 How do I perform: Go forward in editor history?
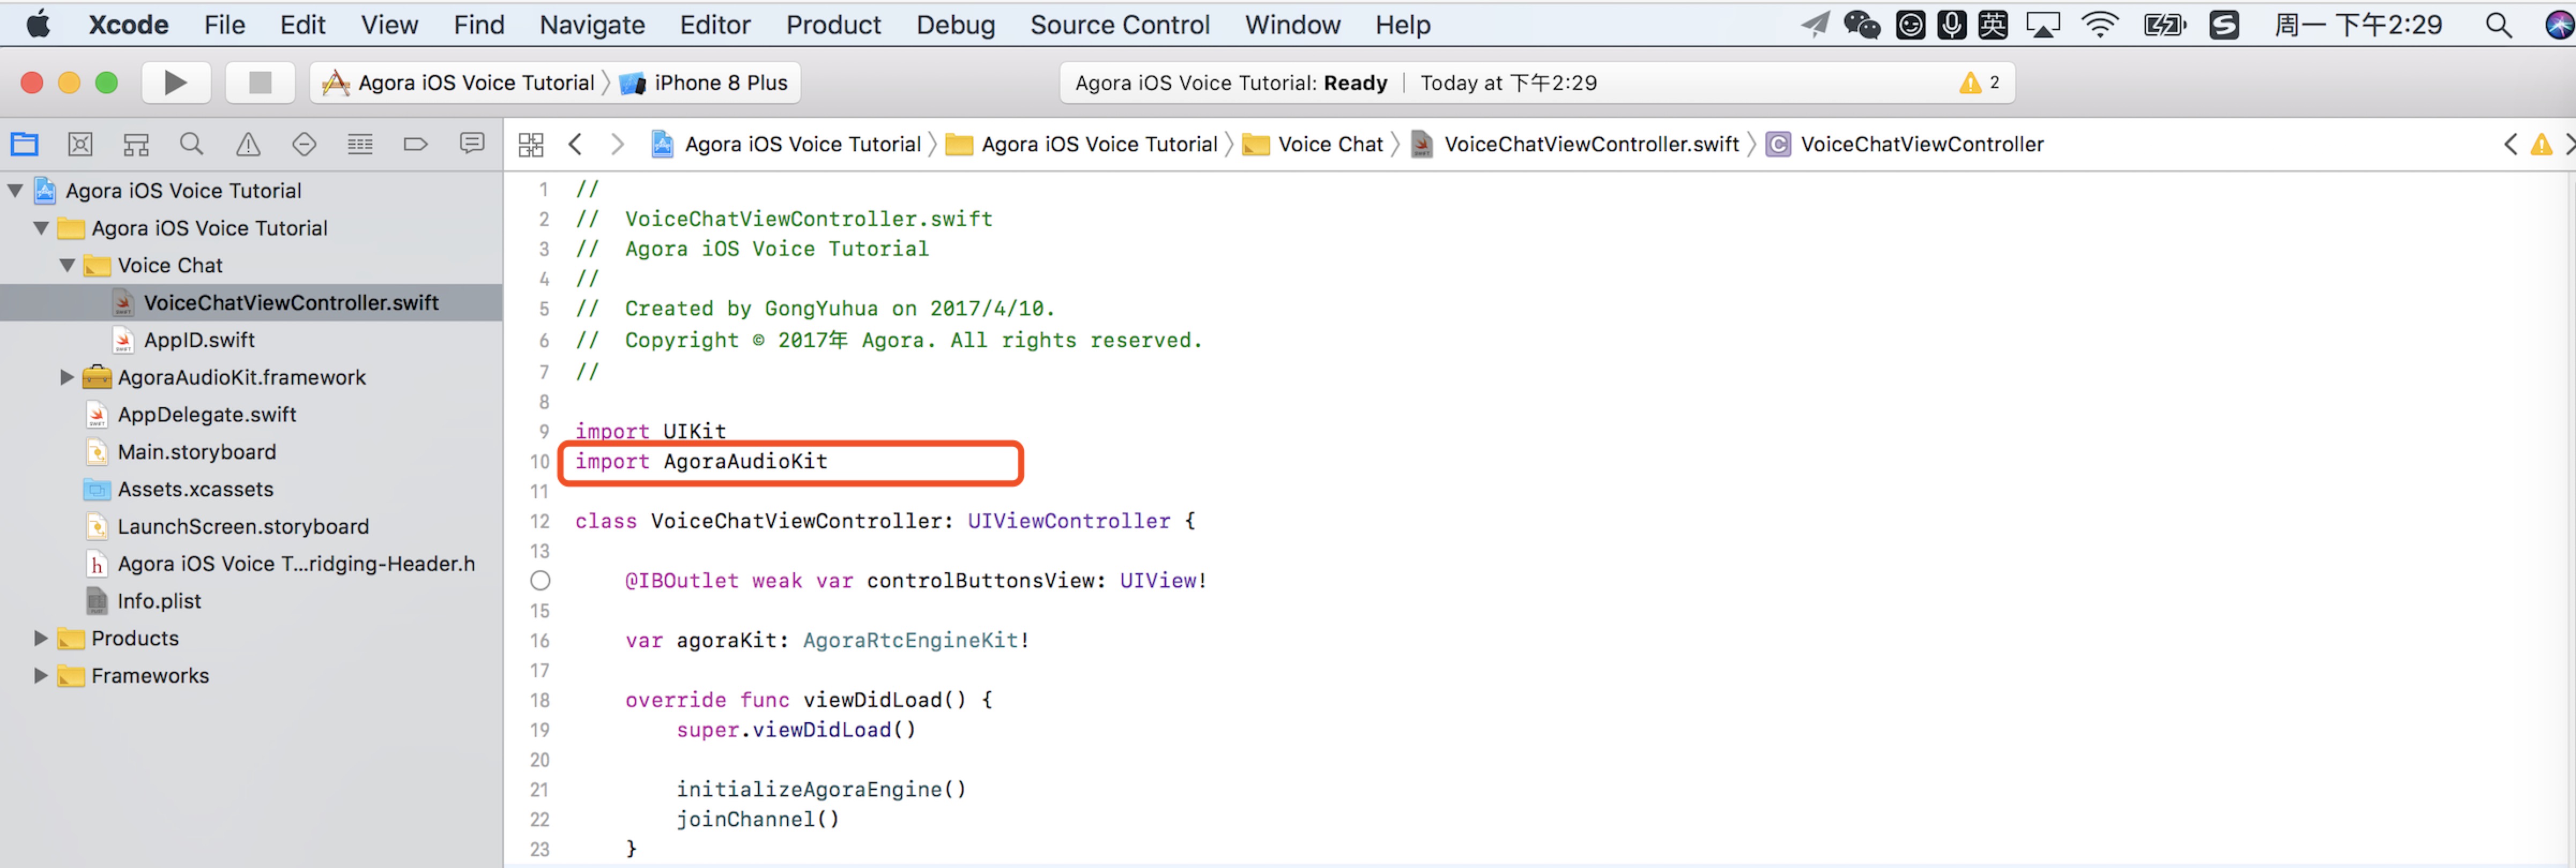click(618, 145)
